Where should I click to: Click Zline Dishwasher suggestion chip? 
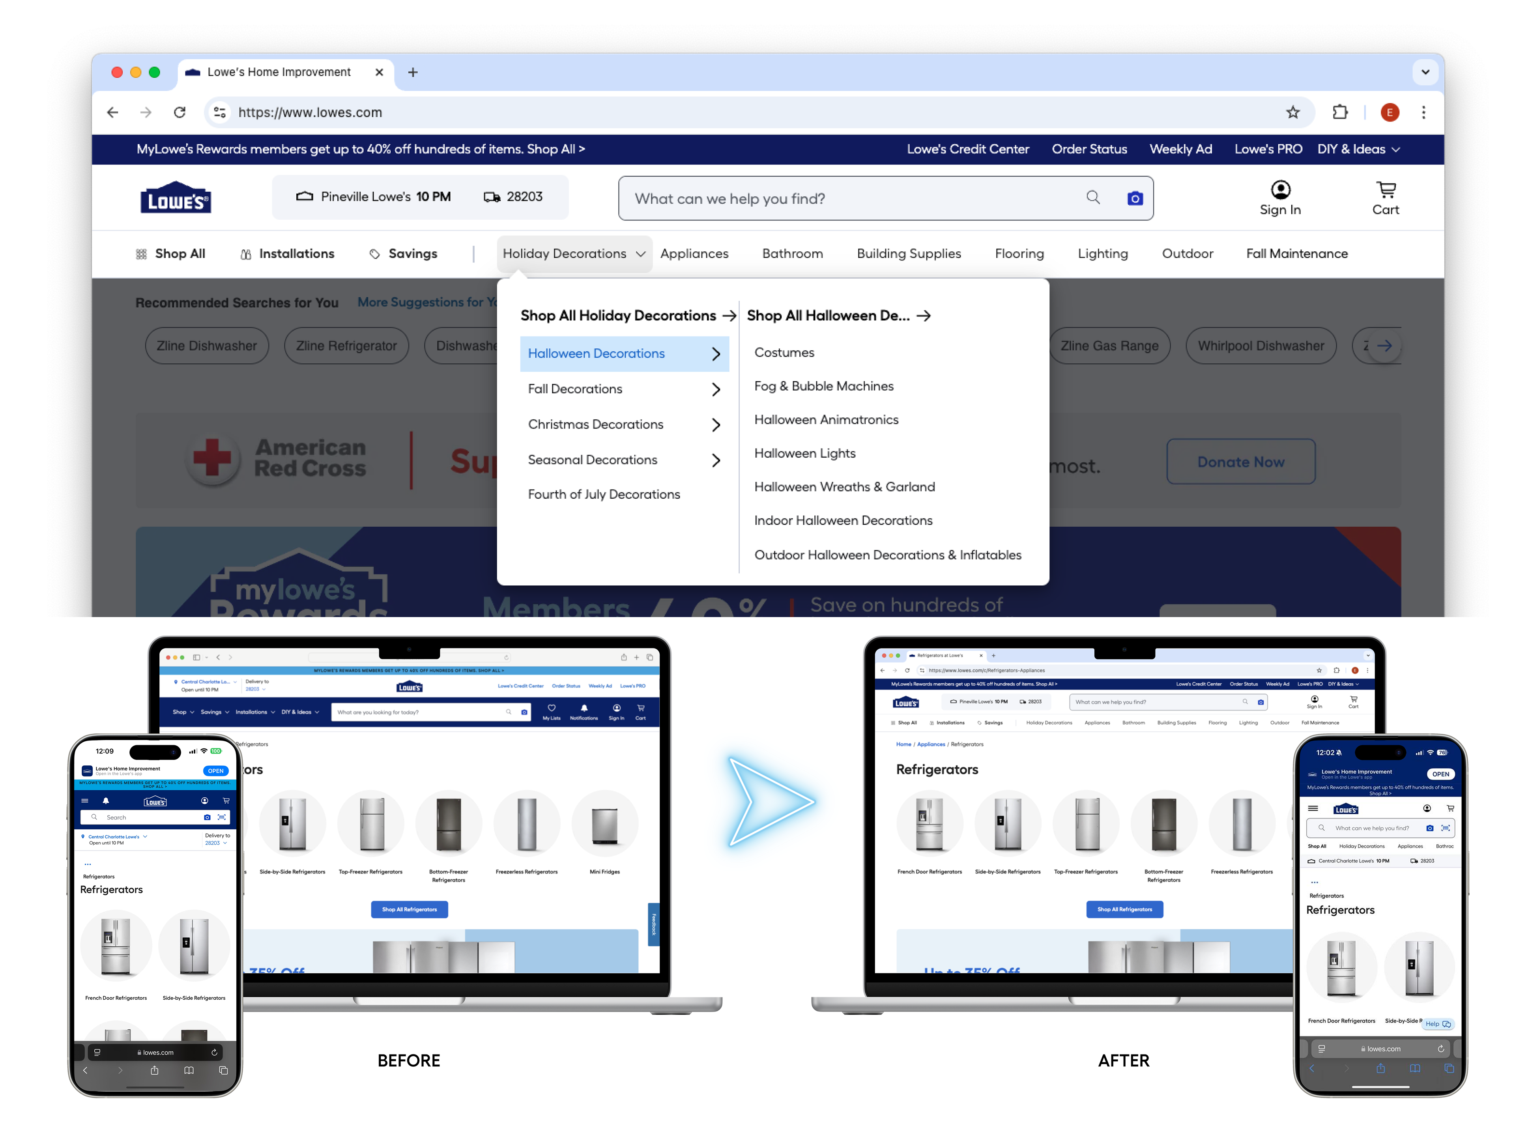click(206, 346)
